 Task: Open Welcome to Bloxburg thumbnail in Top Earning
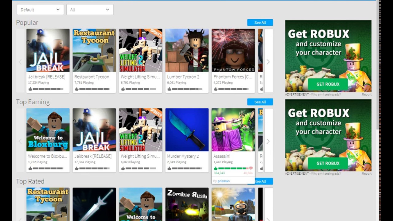tap(48, 130)
